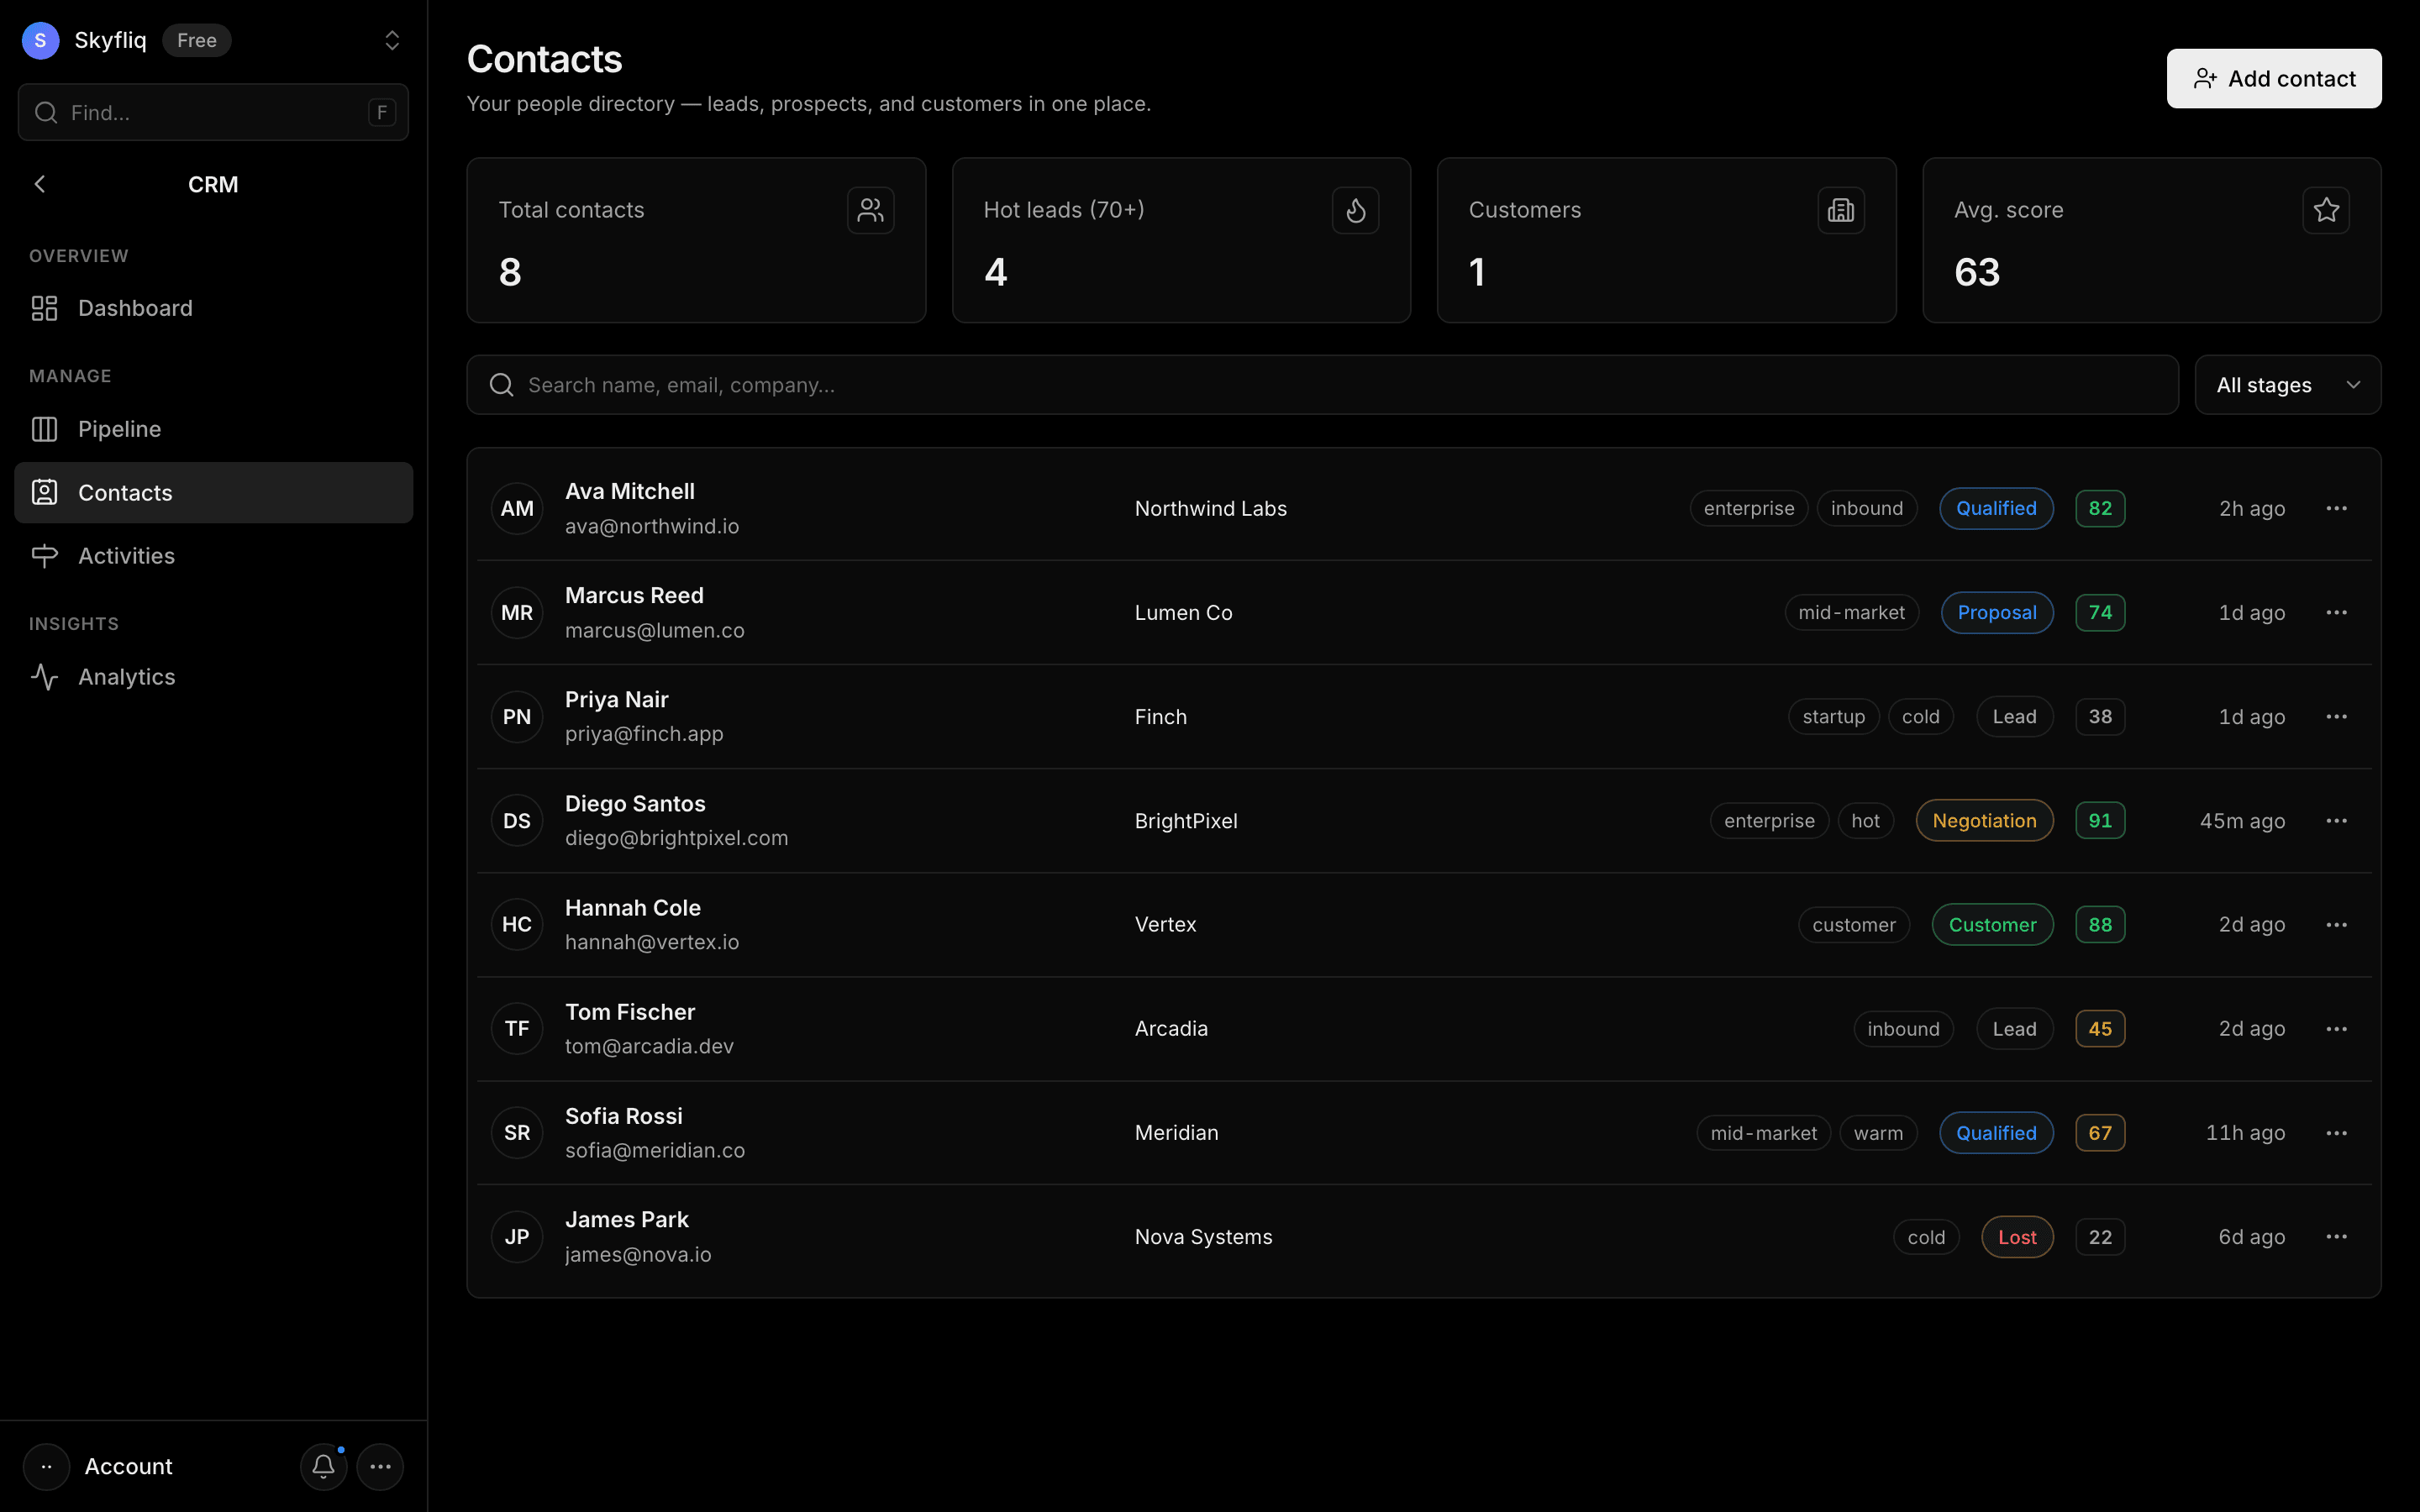Click the 45m ago timestamp
The width and height of the screenshot is (2420, 1512).
click(x=2242, y=821)
